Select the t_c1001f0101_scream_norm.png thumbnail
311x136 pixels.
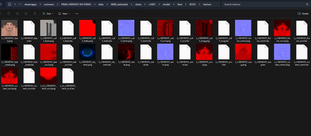(282, 52)
